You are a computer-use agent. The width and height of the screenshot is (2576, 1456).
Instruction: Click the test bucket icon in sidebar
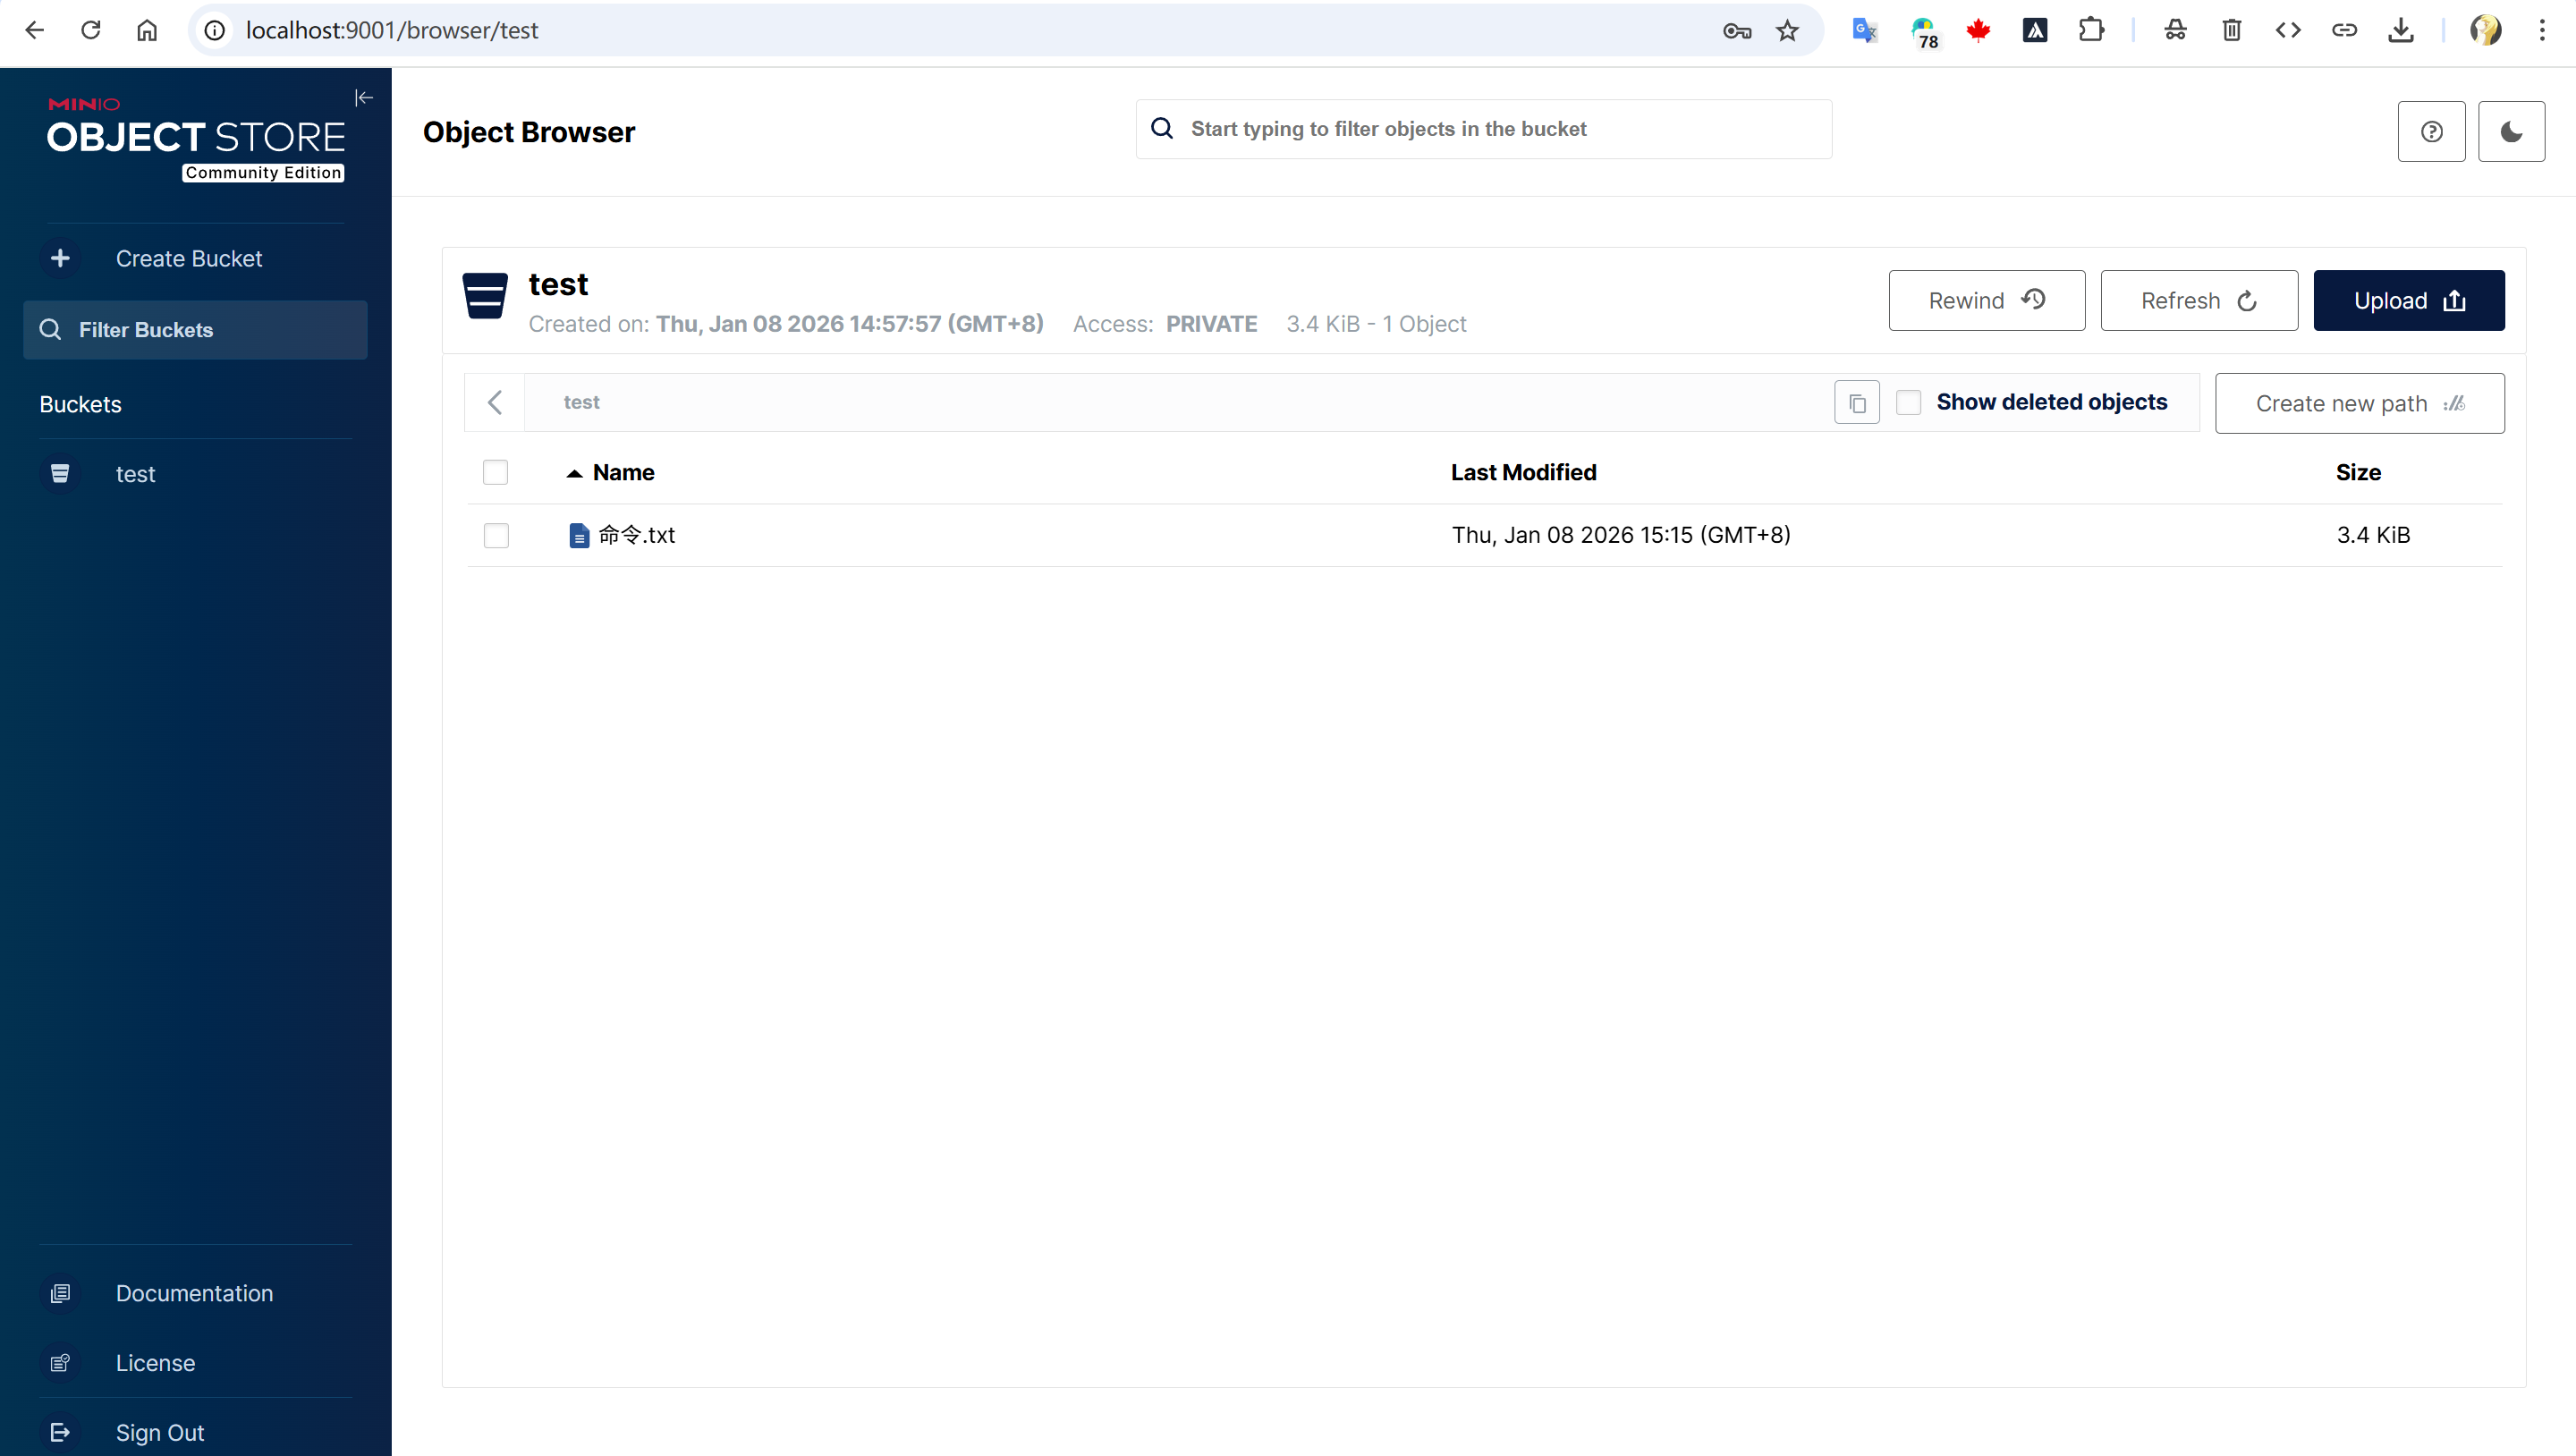(60, 474)
